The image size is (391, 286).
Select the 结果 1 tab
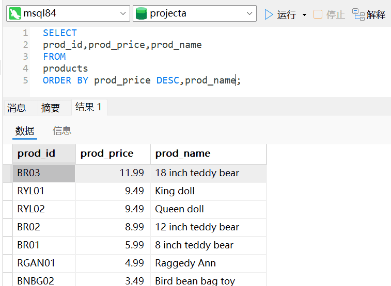[x=88, y=107]
